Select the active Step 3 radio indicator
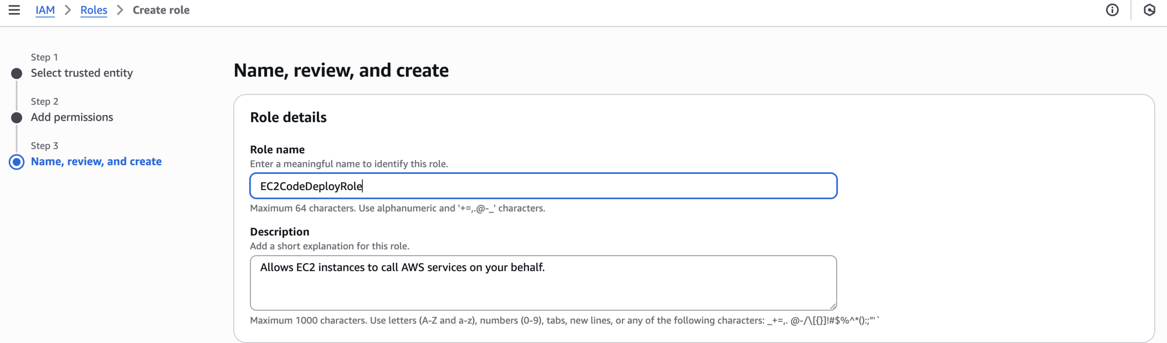The image size is (1167, 343). [17, 162]
